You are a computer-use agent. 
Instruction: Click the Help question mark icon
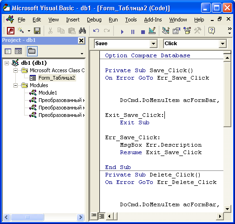pos(211,31)
